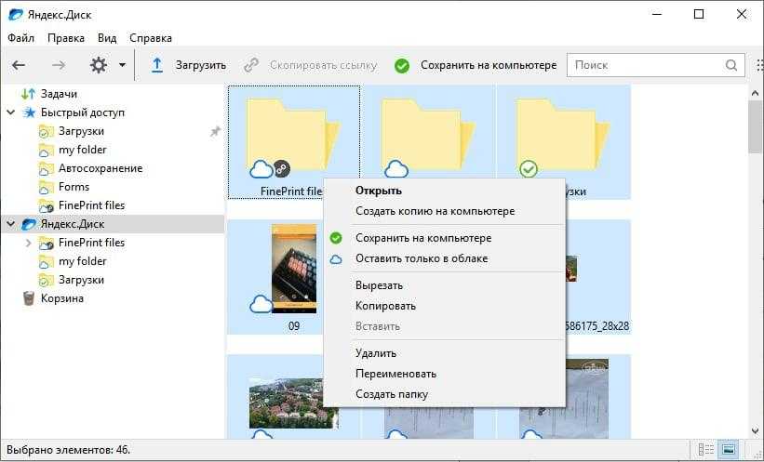Click the shared link badge on FinePrint folder

point(281,168)
